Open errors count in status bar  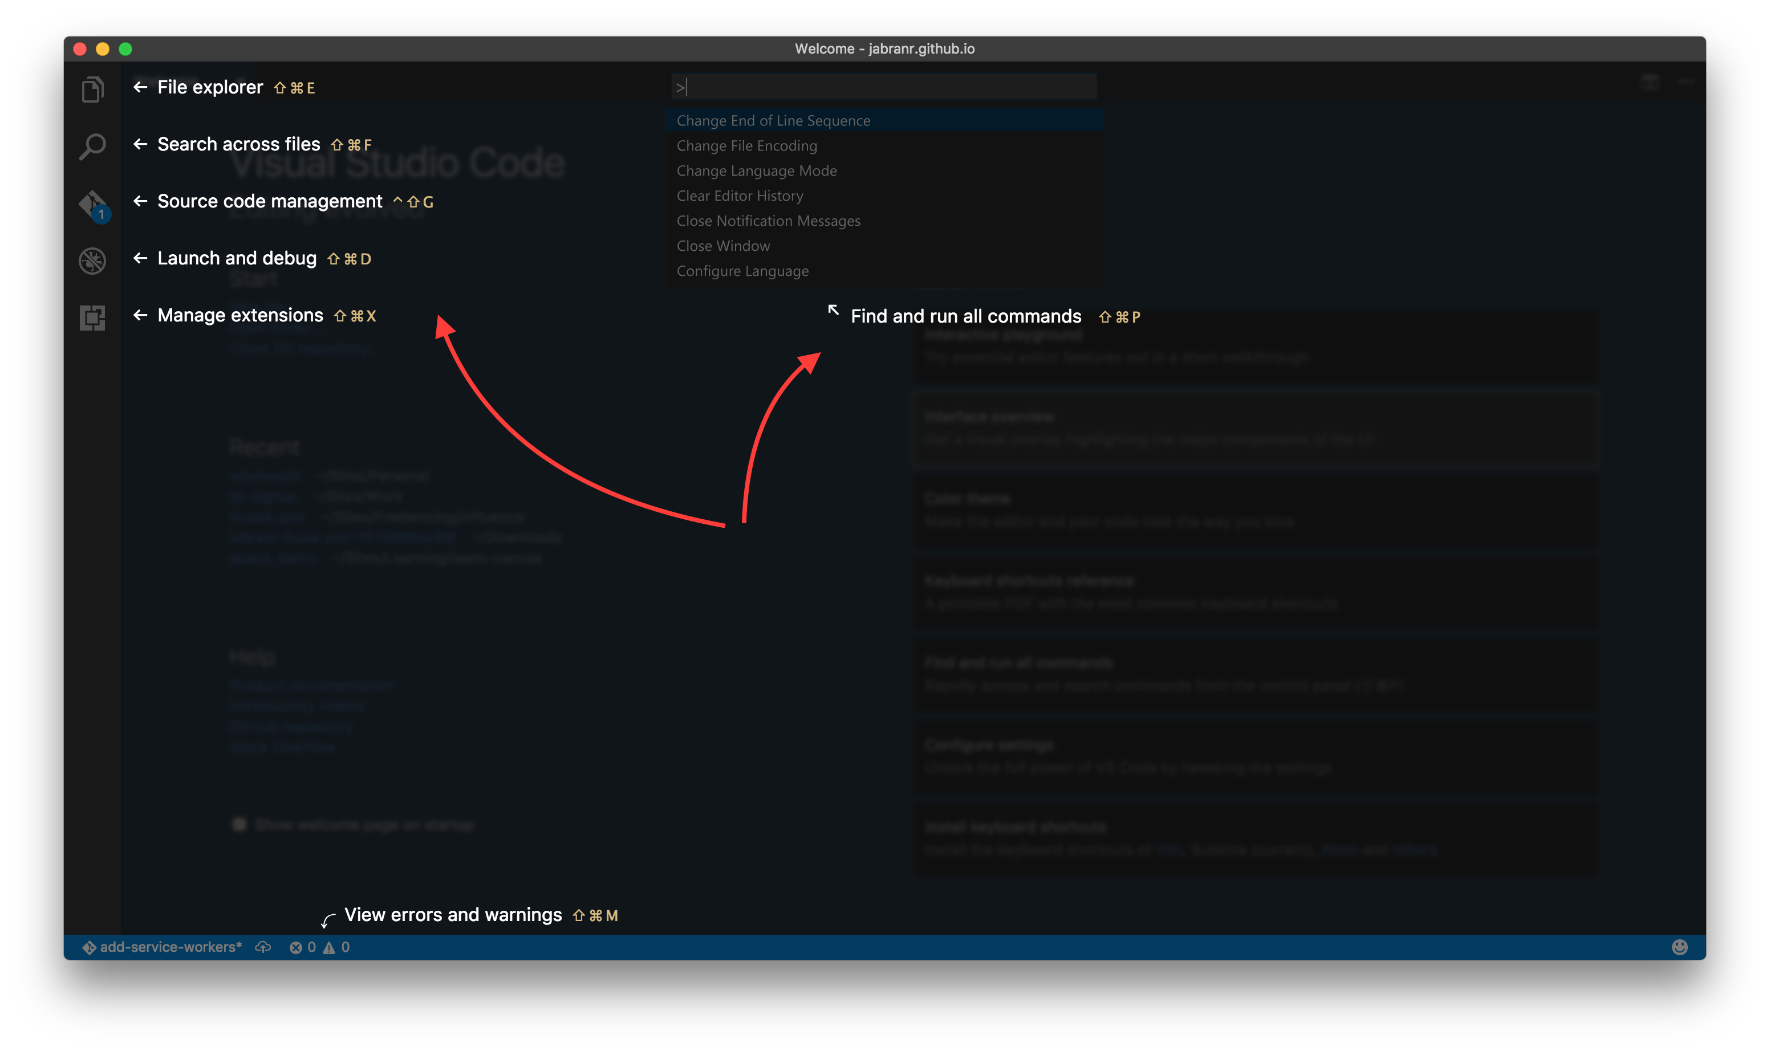(x=303, y=947)
